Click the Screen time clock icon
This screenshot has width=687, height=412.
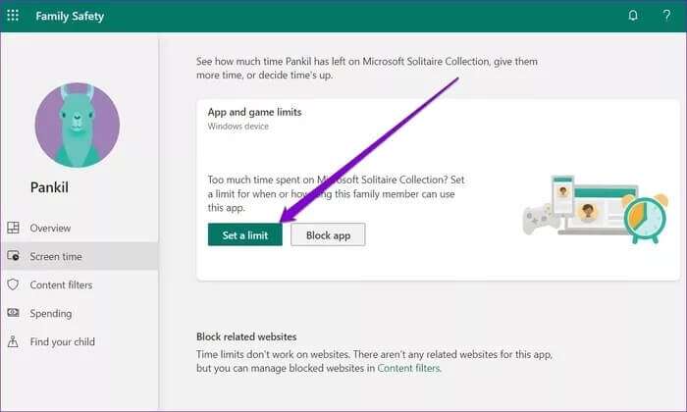coord(13,256)
